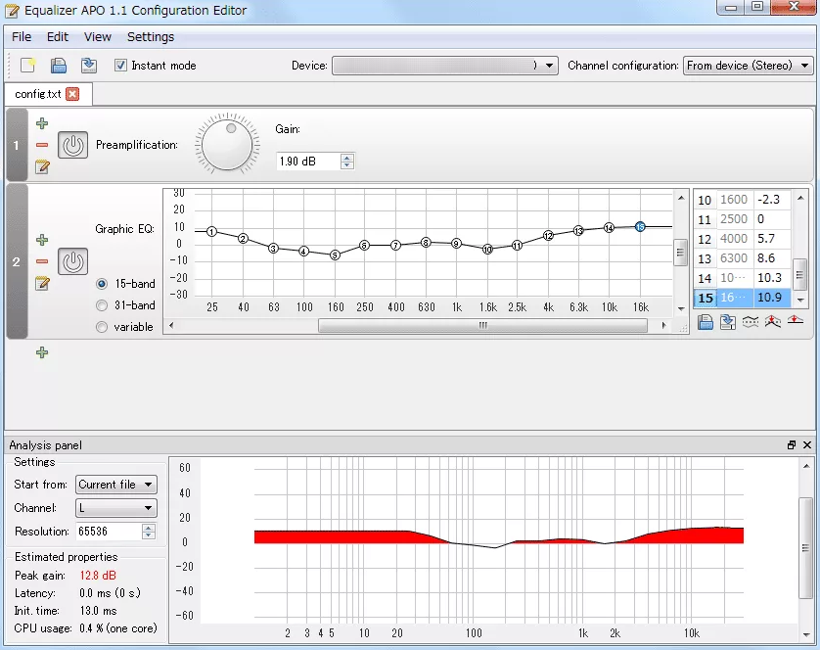
Task: Click the invert response icon below band table
Action: 751,323
